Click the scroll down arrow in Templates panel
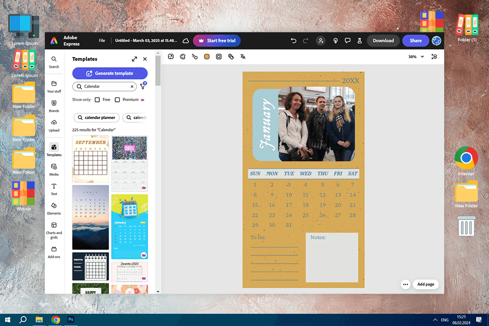Viewport: 489px width, 326px height. [158, 291]
